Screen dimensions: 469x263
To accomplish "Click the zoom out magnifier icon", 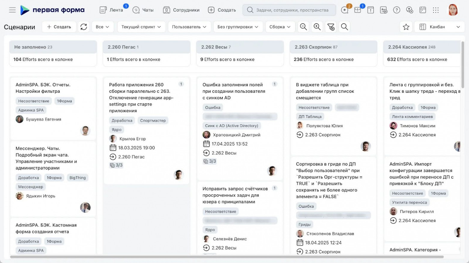I will (303, 27).
